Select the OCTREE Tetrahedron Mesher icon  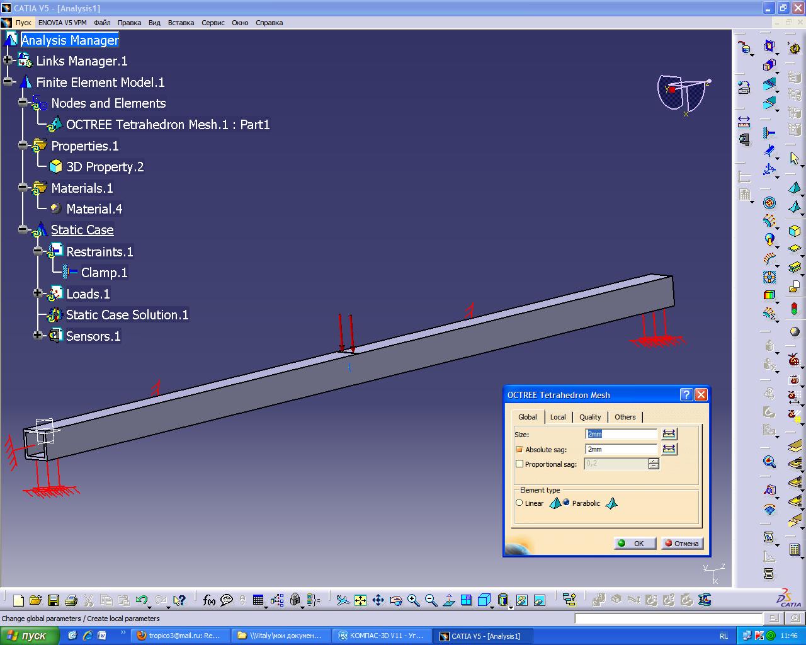coord(795,188)
